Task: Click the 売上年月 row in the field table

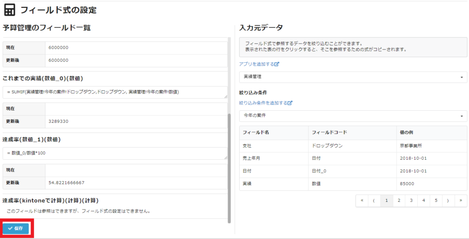Action: tap(353, 158)
